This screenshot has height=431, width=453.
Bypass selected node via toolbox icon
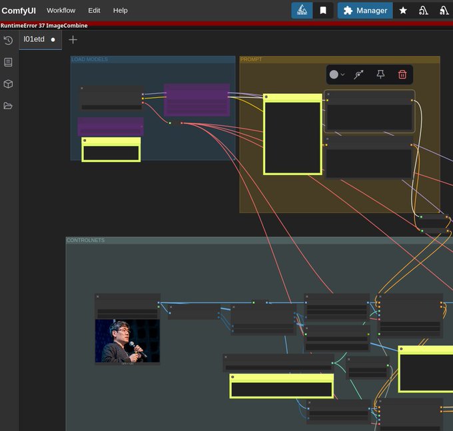click(358, 75)
